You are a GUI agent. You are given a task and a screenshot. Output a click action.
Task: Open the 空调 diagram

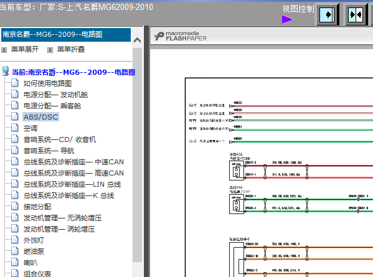(x=31, y=128)
